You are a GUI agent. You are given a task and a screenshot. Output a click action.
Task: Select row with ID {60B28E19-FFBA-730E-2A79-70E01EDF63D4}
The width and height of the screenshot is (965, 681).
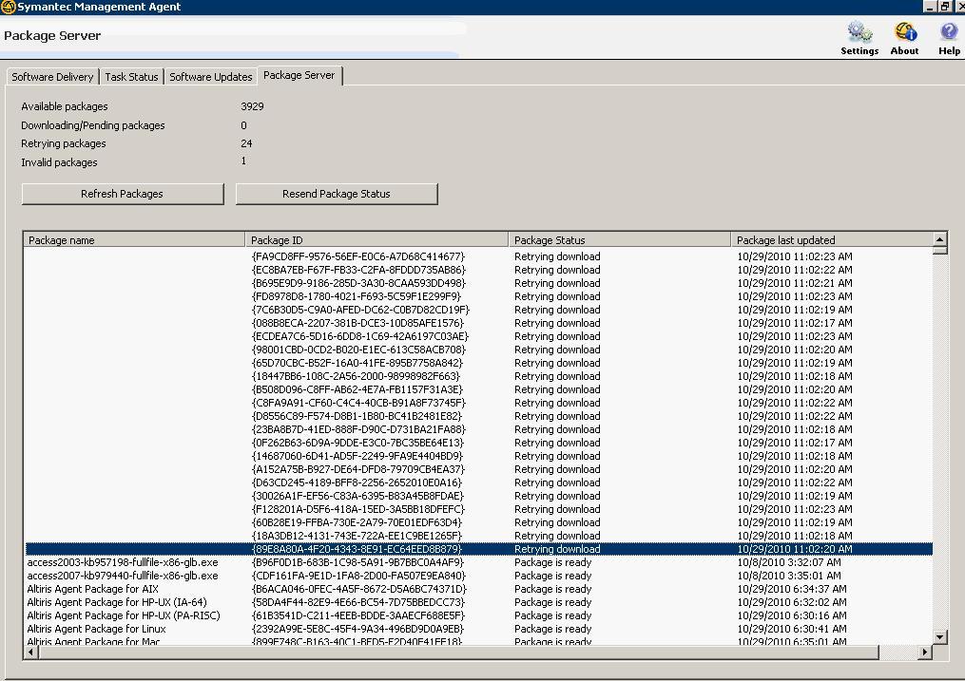click(478, 523)
